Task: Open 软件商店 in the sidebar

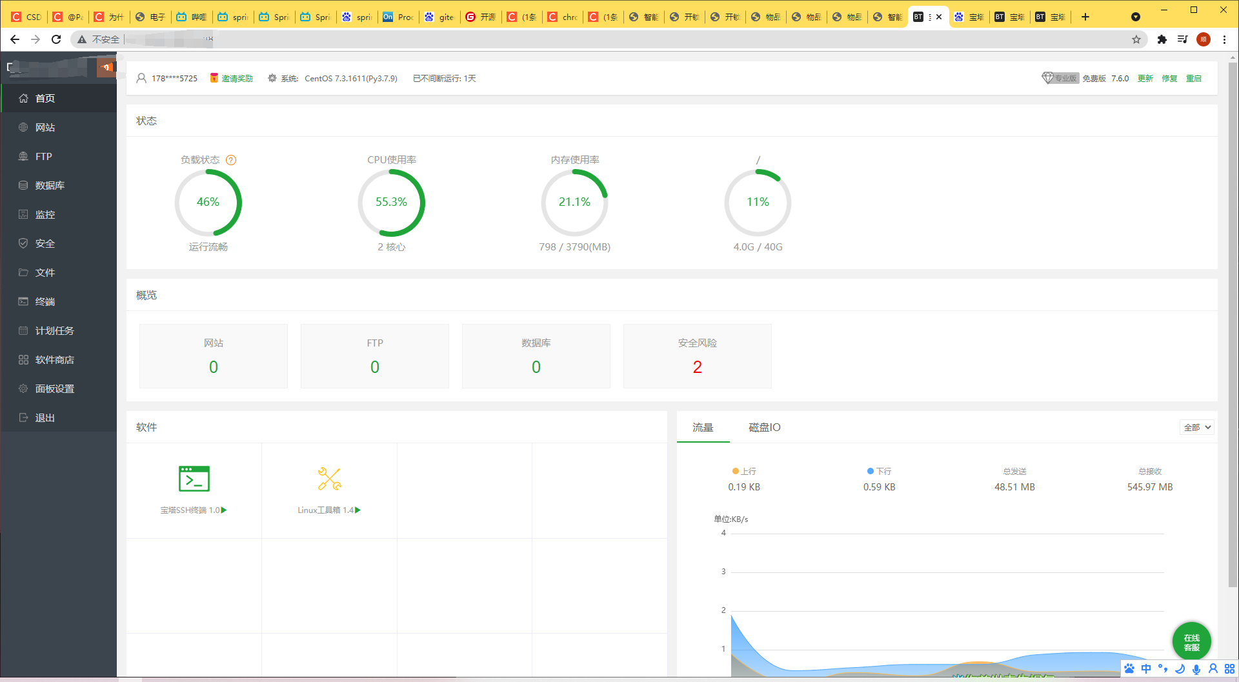Action: coord(54,359)
